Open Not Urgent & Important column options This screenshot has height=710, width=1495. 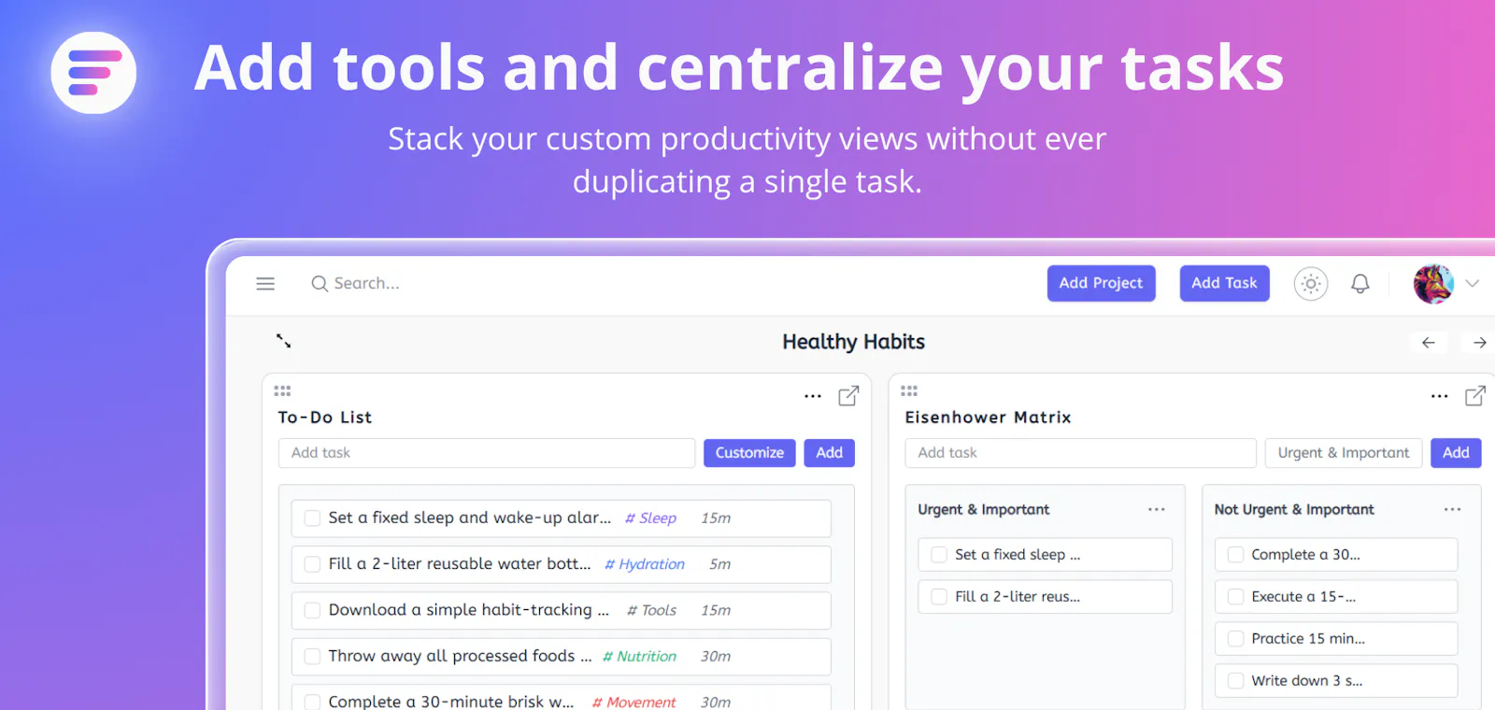tap(1452, 509)
